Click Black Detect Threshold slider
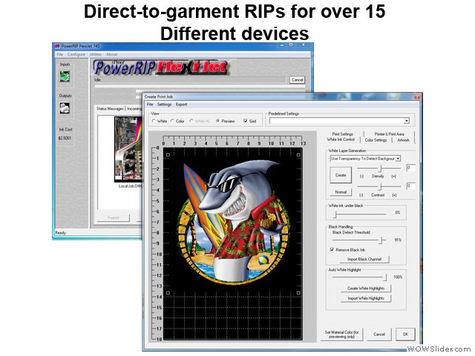Screen dimensions: 475x356 tap(359, 240)
